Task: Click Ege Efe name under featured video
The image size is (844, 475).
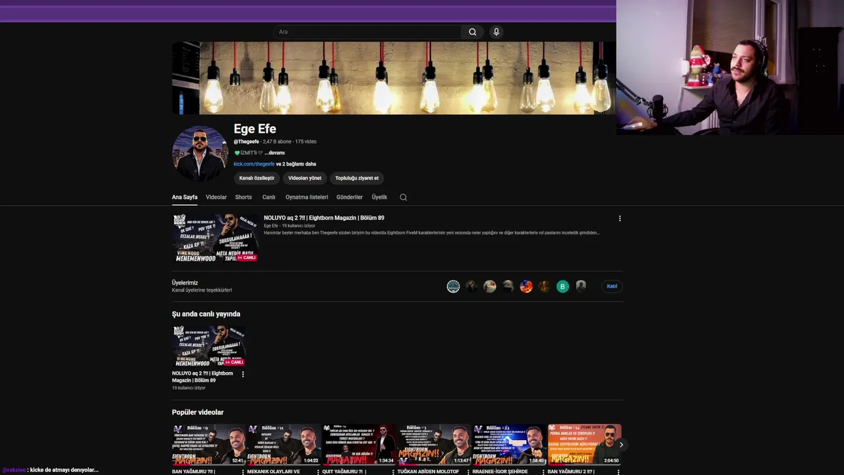Action: tap(271, 226)
